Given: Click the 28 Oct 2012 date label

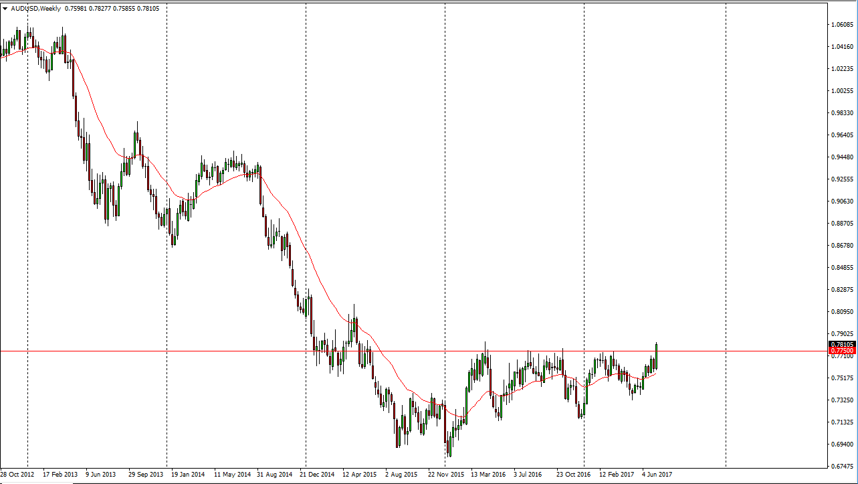Looking at the screenshot, I should click(x=18, y=475).
